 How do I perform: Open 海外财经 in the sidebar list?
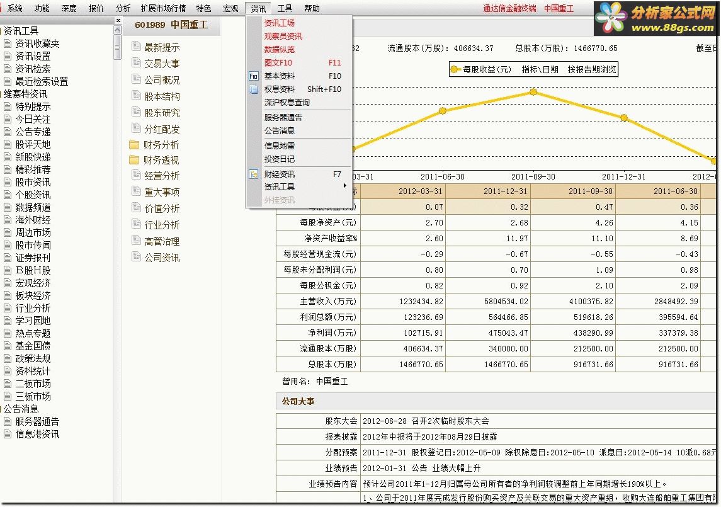click(33, 220)
